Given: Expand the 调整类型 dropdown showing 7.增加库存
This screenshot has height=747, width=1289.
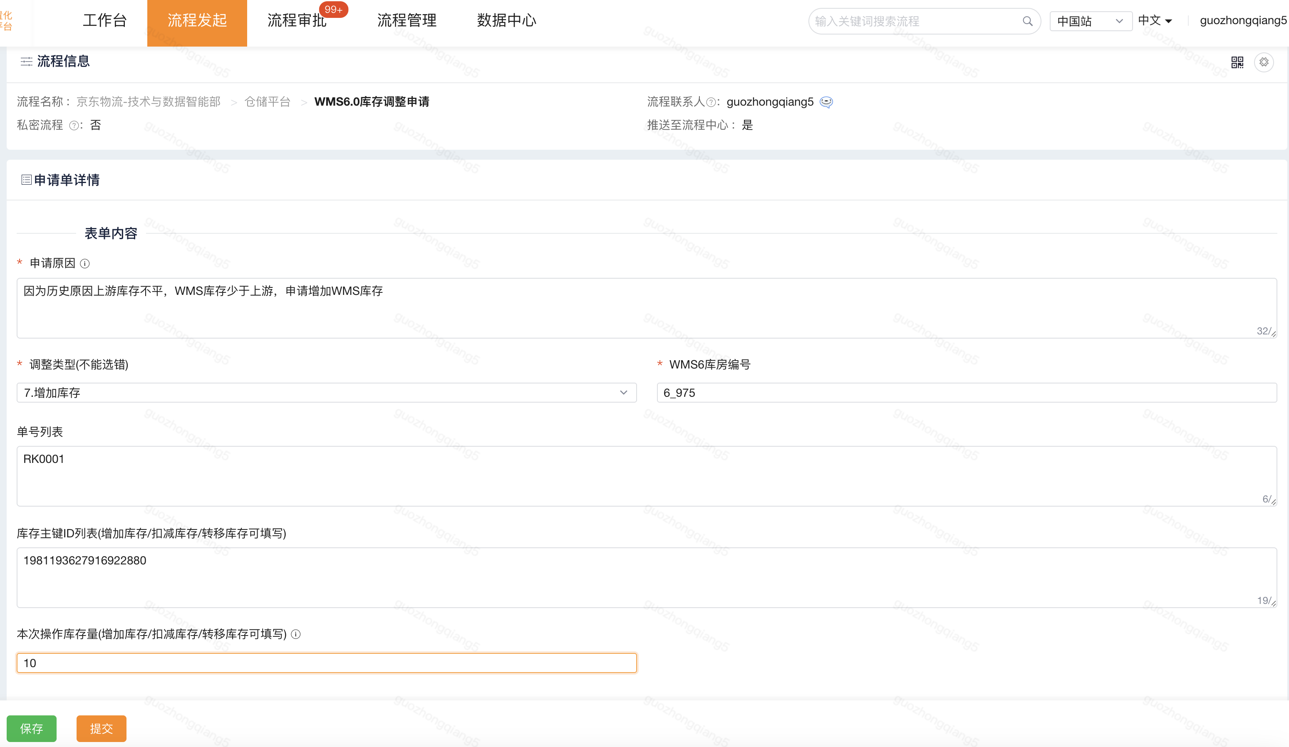Looking at the screenshot, I should pos(326,393).
